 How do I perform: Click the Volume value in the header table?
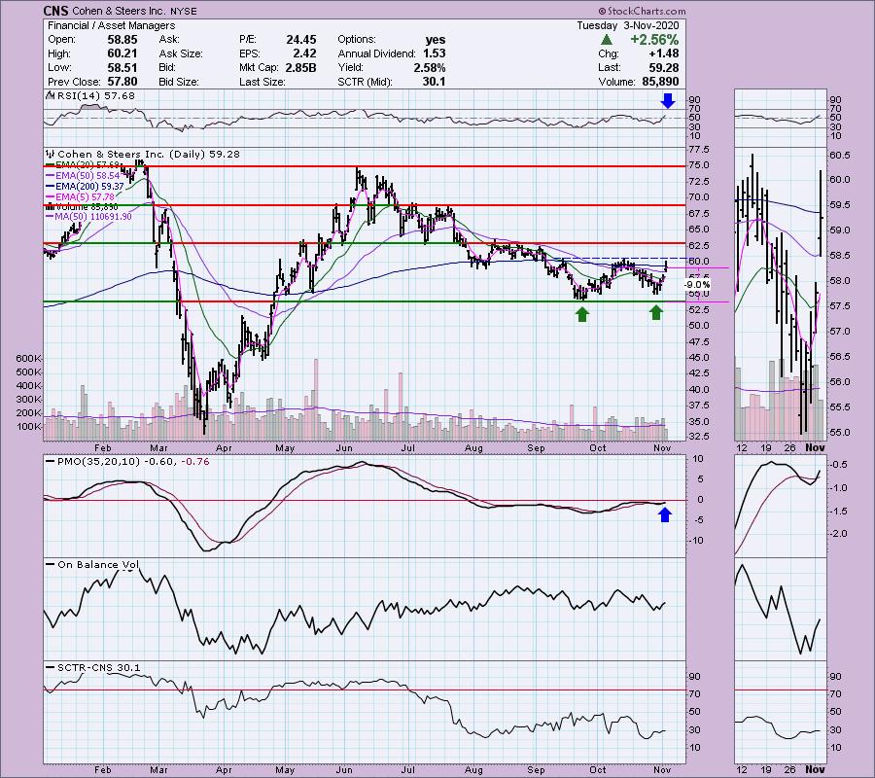(x=660, y=82)
